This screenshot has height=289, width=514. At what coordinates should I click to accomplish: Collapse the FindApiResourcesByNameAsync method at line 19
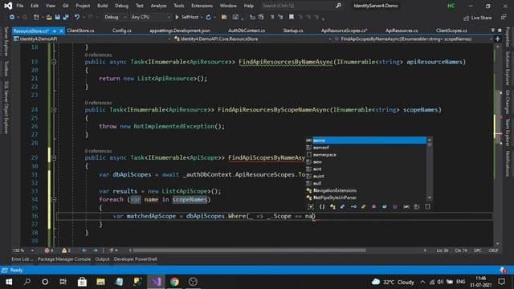point(54,62)
